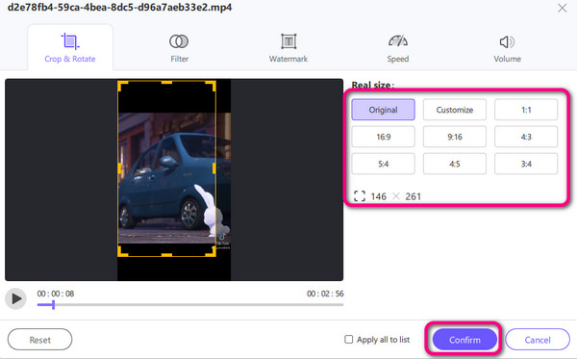This screenshot has height=359, width=577.
Task: Click the crop height value 261
Action: (413, 196)
